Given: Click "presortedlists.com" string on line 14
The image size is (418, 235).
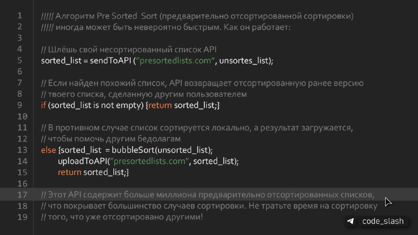Looking at the screenshot, I should [x=149, y=161].
